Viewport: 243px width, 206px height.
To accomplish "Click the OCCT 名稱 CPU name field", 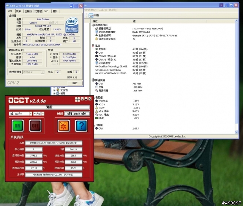I will [x=54, y=143].
